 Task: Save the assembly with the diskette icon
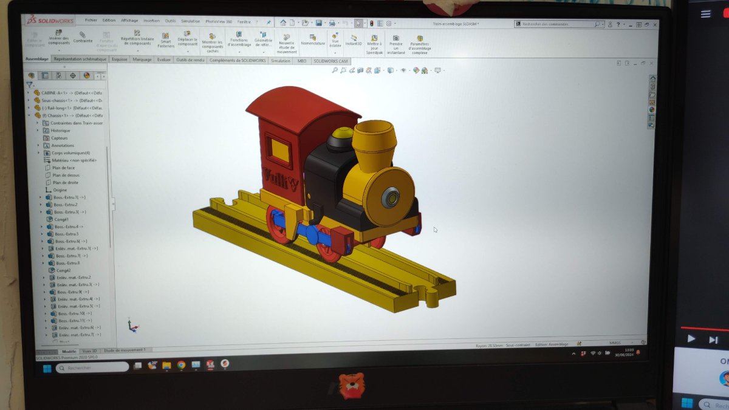(x=319, y=23)
